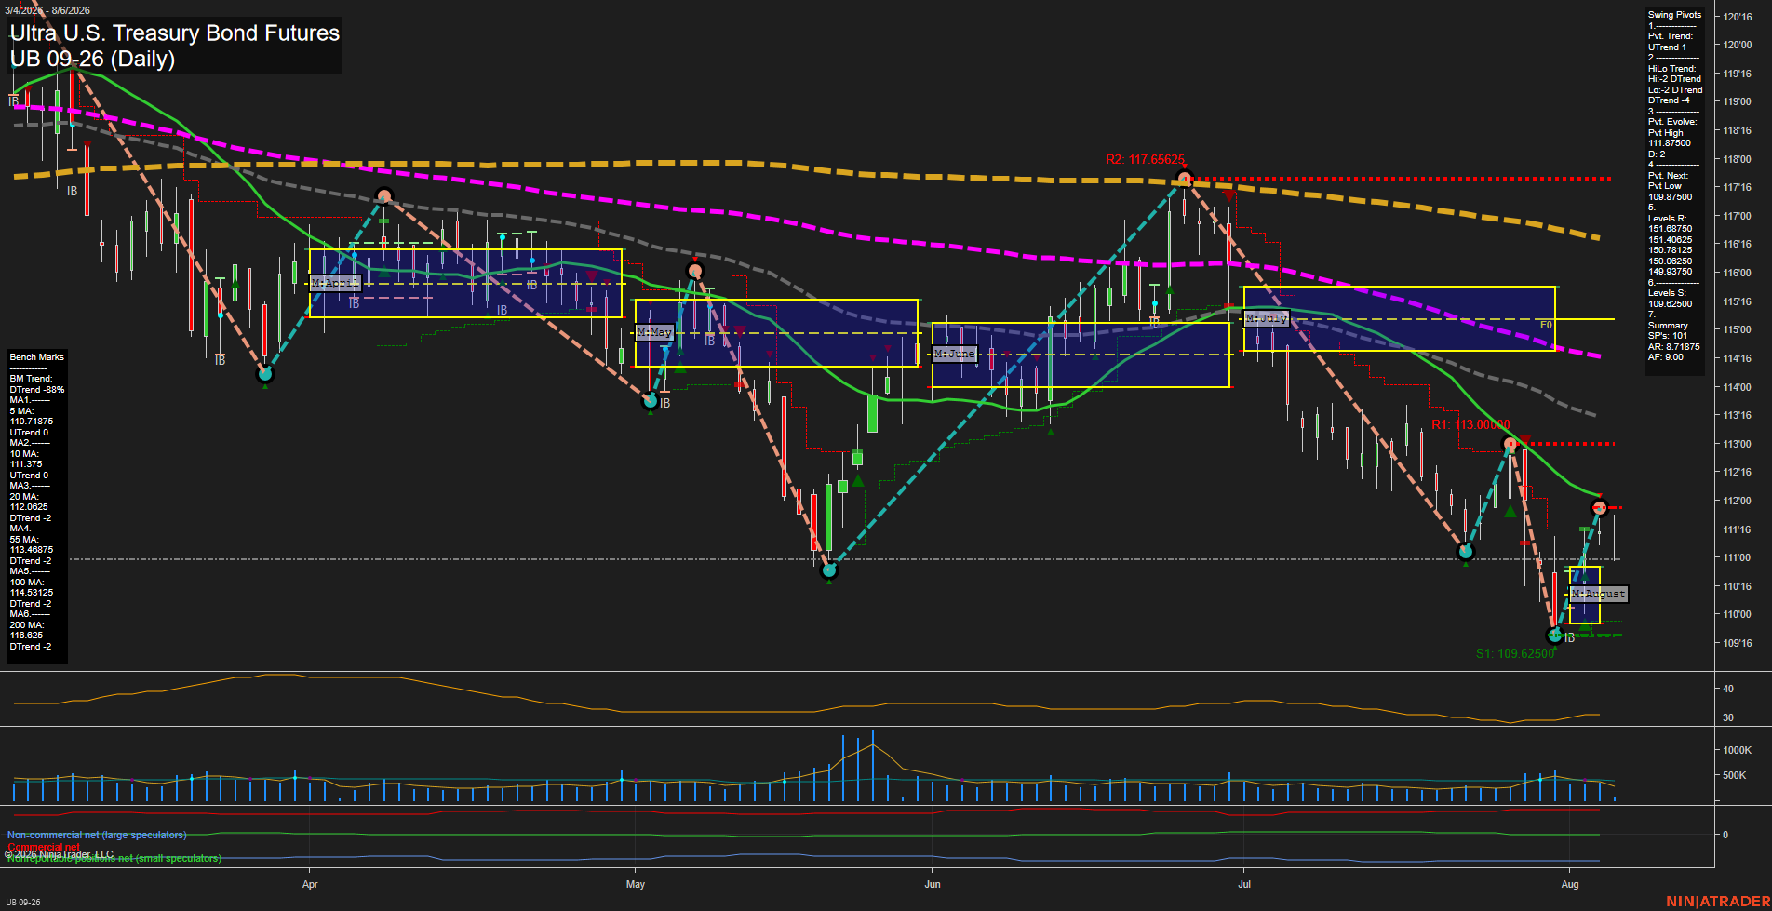1772x911 pixels.
Task: Select the "113'00" price axis label
Action: click(1738, 444)
